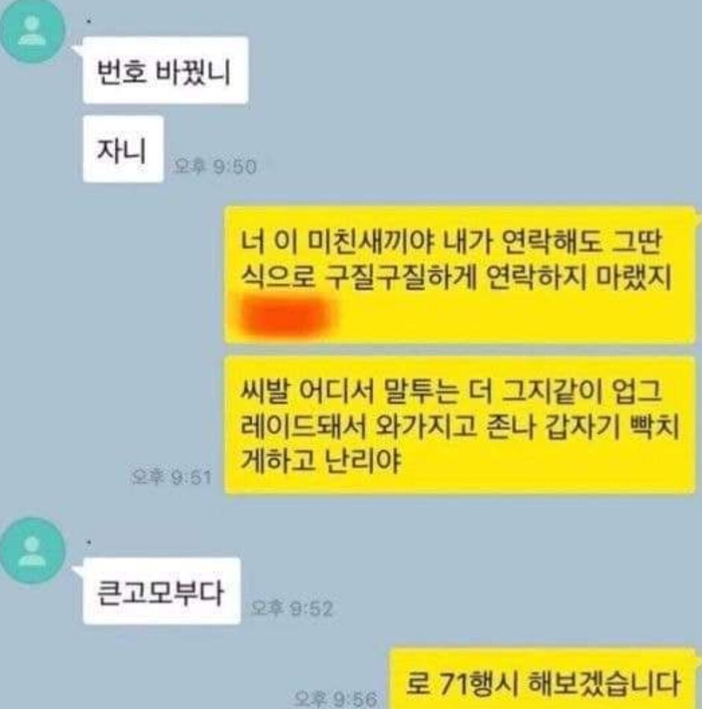
Task: Tap the profile avatar beside 큰고모부다
Action: tap(32, 551)
